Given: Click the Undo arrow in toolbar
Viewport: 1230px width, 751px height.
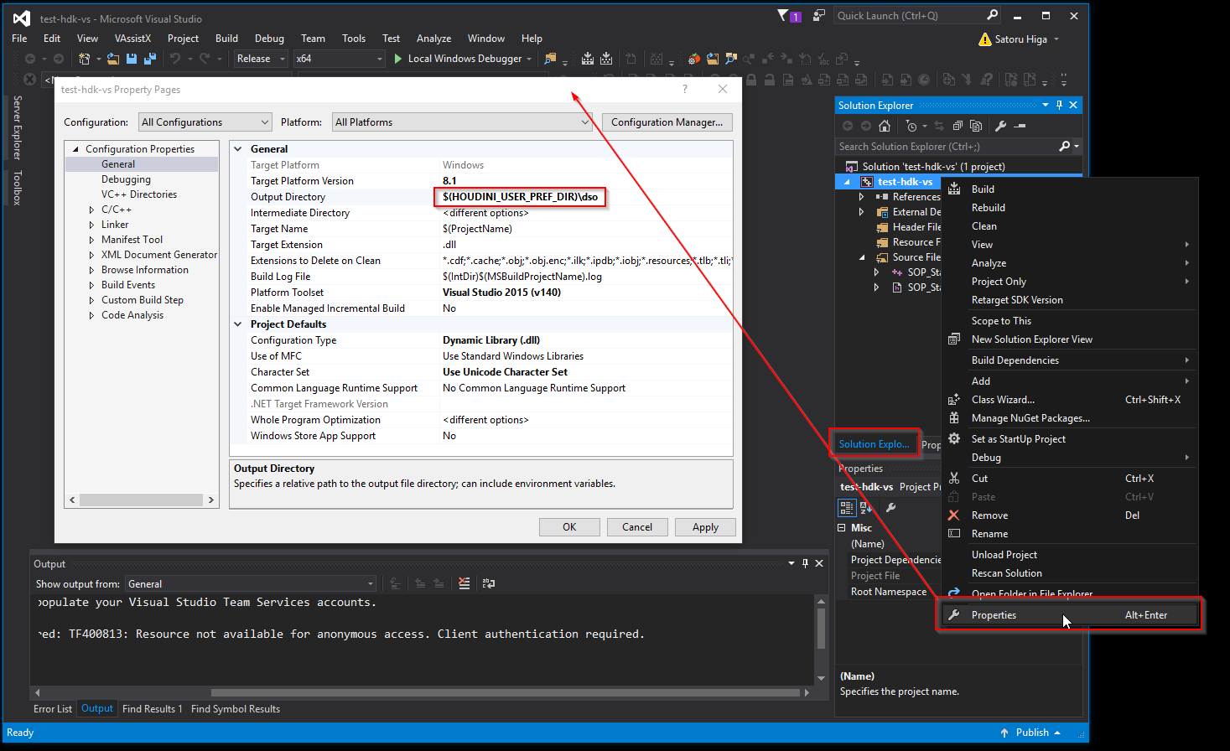Looking at the screenshot, I should click(x=174, y=59).
